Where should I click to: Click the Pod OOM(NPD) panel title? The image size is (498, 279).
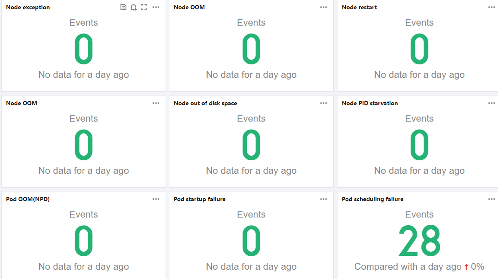28,199
